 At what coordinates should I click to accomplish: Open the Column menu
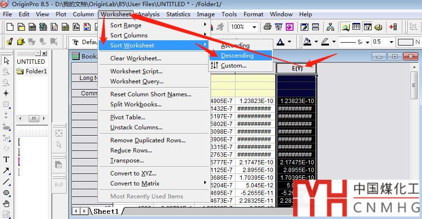point(83,14)
